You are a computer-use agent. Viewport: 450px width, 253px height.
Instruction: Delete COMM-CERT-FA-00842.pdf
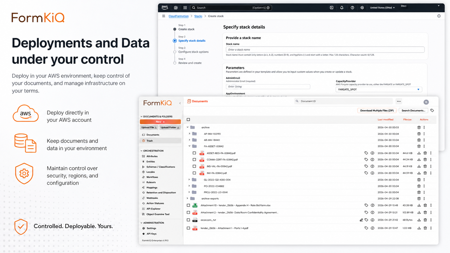[425, 159]
